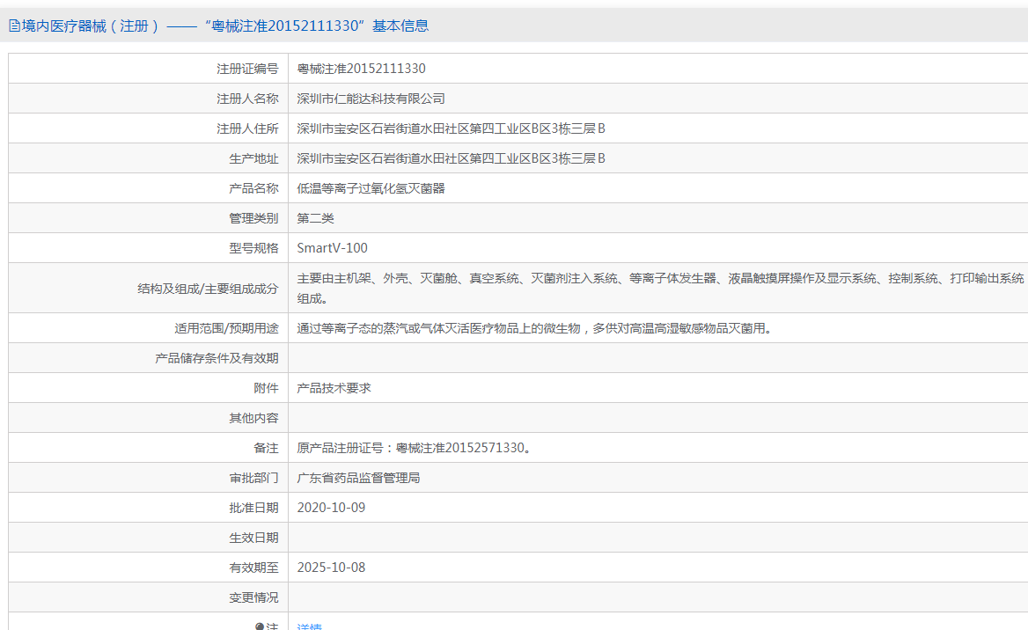Click the registrant name 深圳市仁能达科技有限公司

click(x=371, y=99)
